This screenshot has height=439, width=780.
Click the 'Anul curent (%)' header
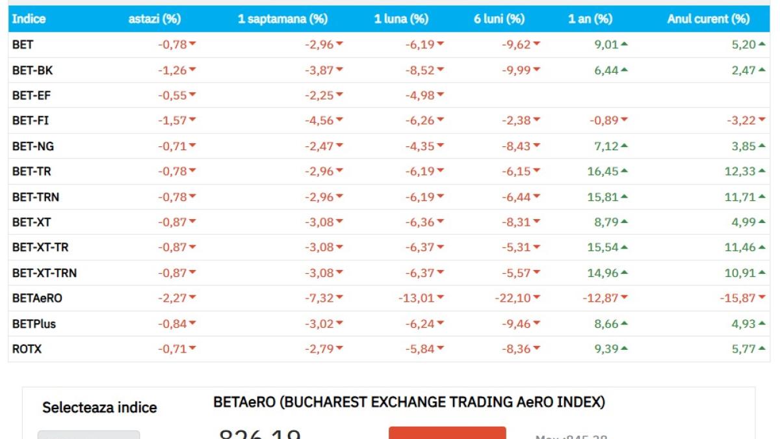[x=708, y=19]
